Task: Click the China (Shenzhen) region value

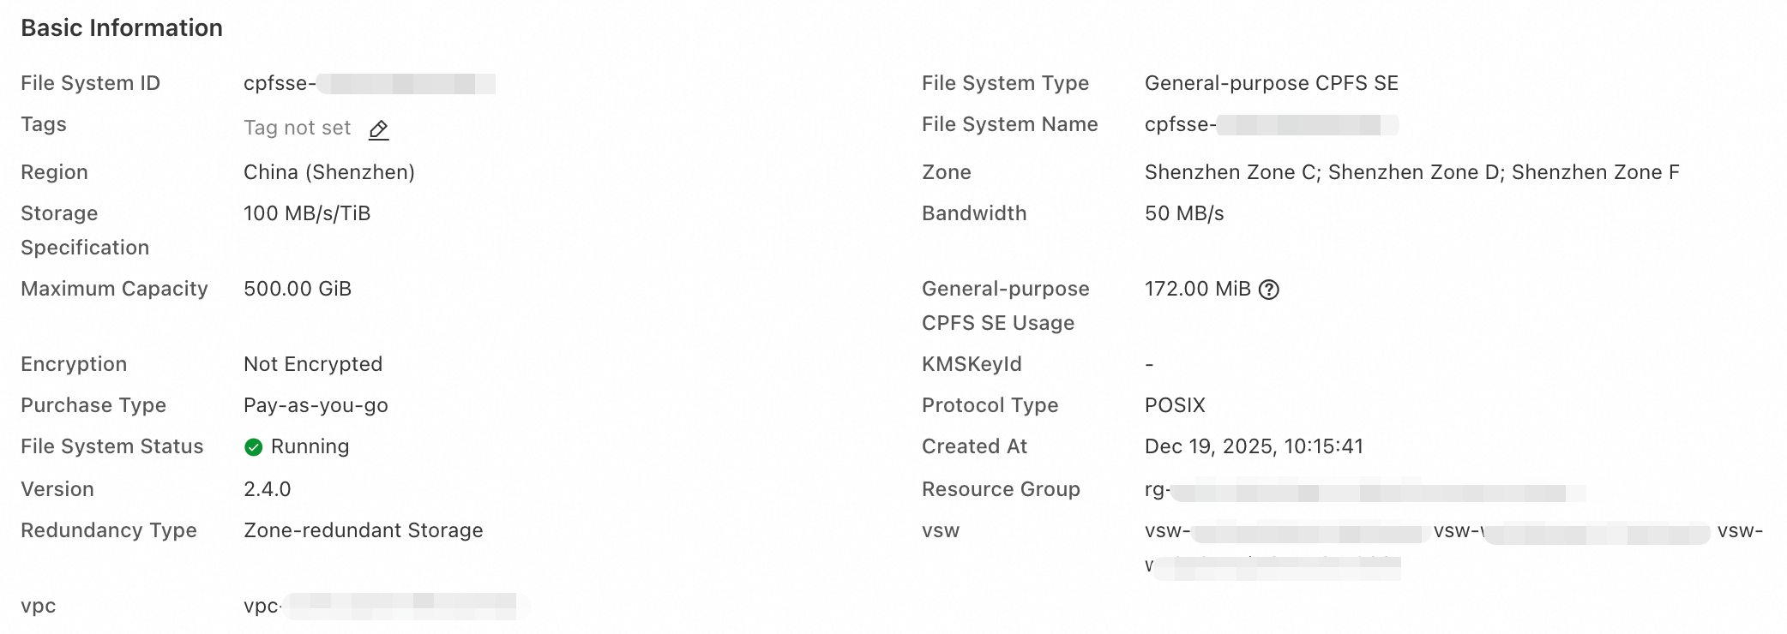Action: pyautogui.click(x=328, y=172)
